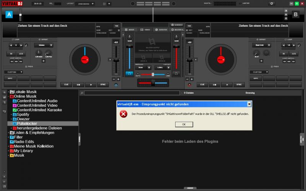This screenshot has height=191, width=306.
Task: Switch to MIXER tab
Action: 130,30
